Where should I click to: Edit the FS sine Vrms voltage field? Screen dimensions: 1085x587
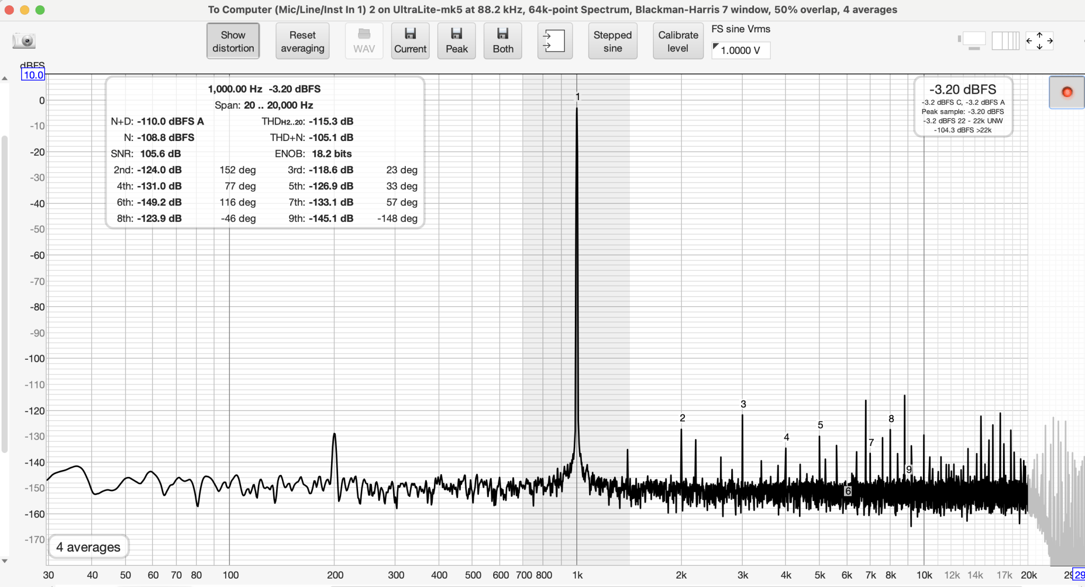tap(741, 50)
